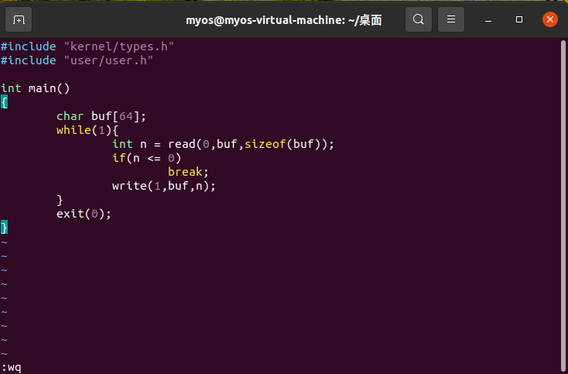
Task: Select the highlighted opening curly brace
Action: click(4, 102)
